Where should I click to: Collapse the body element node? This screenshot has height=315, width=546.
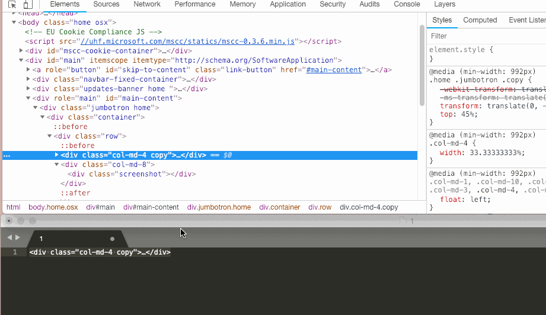click(x=14, y=22)
